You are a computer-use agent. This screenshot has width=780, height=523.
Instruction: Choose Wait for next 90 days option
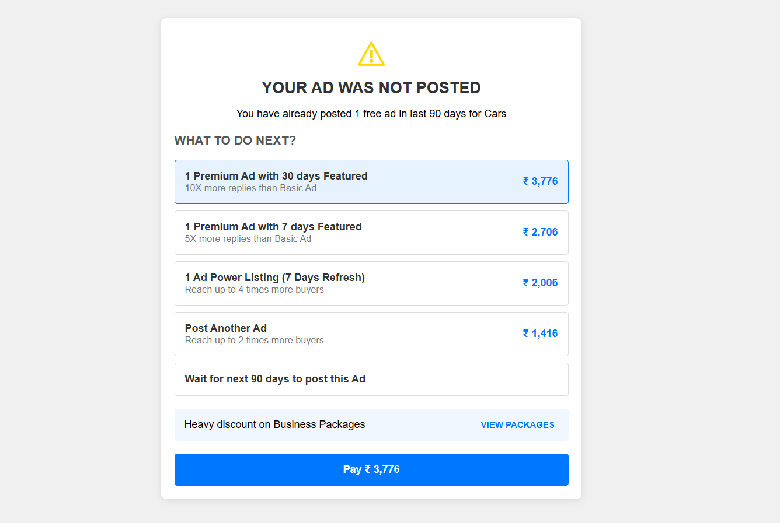[x=275, y=379]
